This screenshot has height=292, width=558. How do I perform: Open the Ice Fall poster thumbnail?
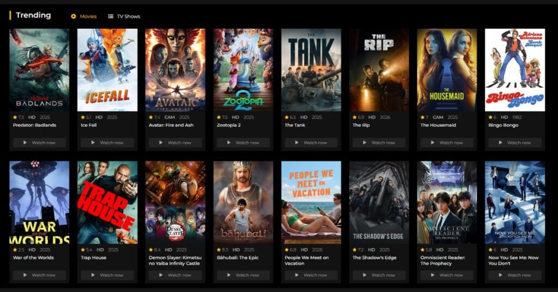[x=107, y=70]
